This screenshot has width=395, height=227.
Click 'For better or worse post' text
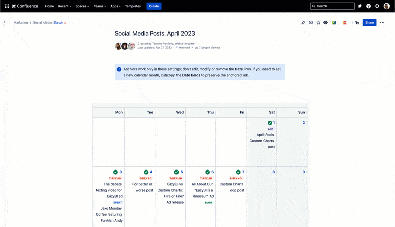[x=142, y=187]
